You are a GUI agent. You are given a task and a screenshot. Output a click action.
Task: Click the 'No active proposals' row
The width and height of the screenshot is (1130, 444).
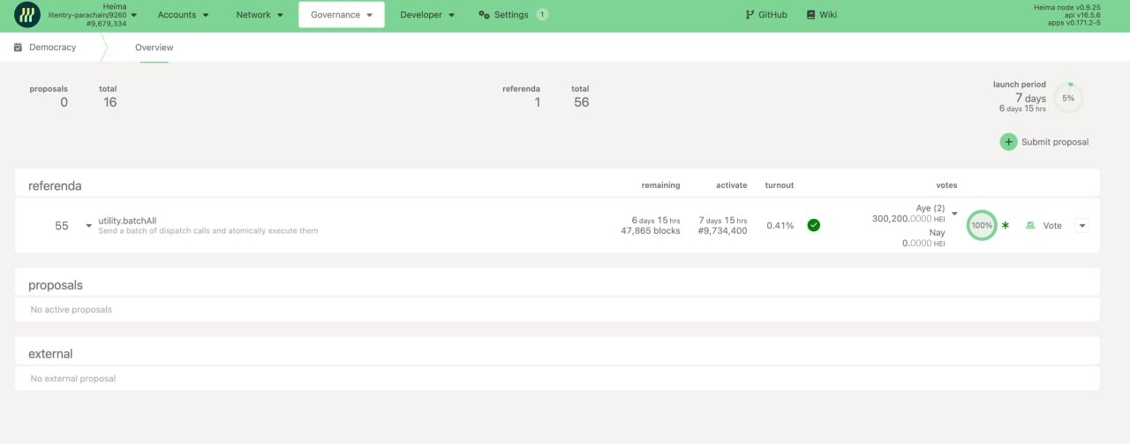tap(557, 310)
